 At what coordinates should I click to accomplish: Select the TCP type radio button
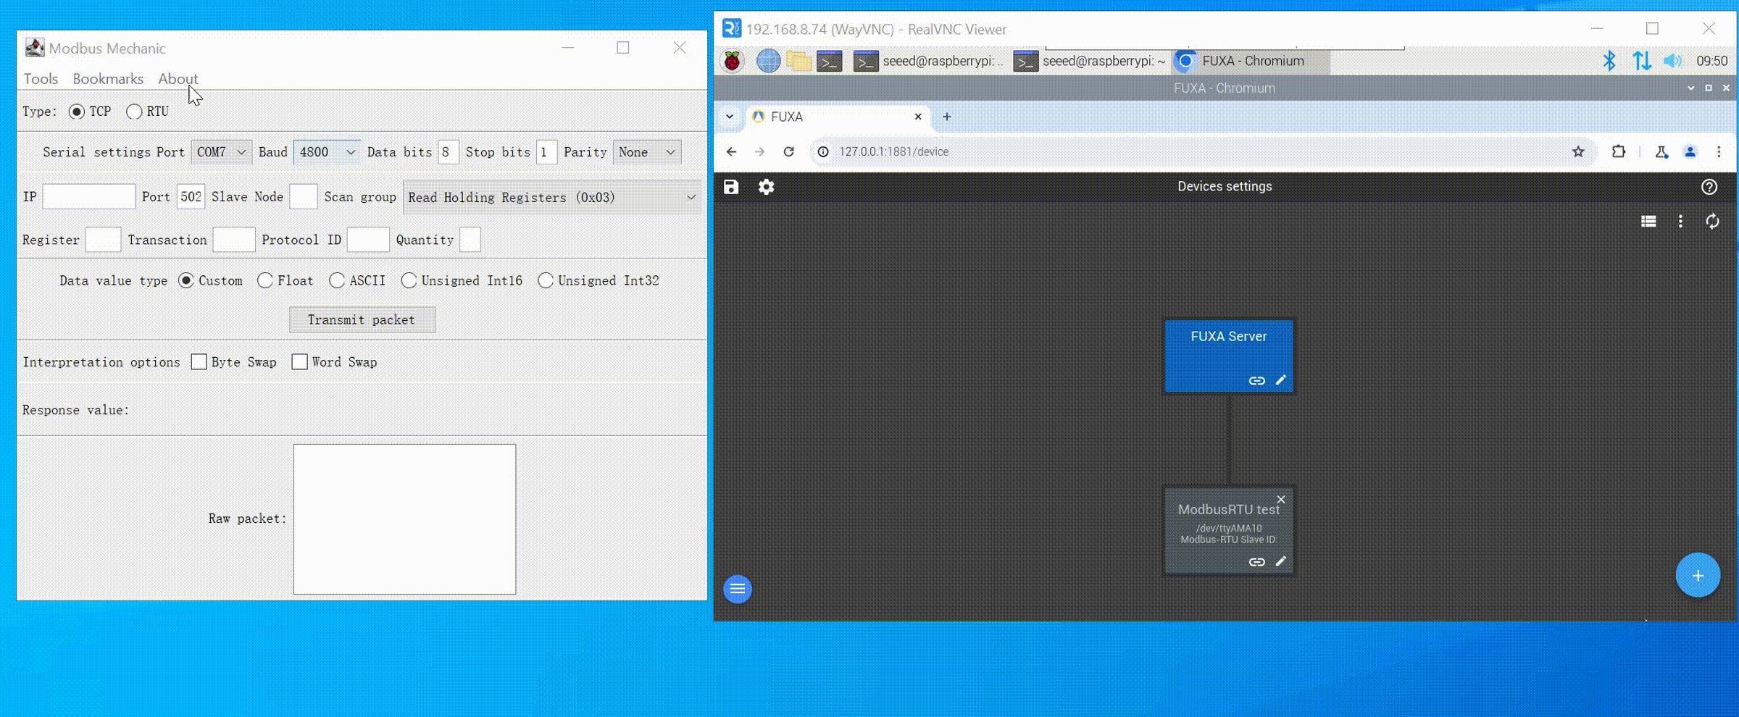coord(77,112)
